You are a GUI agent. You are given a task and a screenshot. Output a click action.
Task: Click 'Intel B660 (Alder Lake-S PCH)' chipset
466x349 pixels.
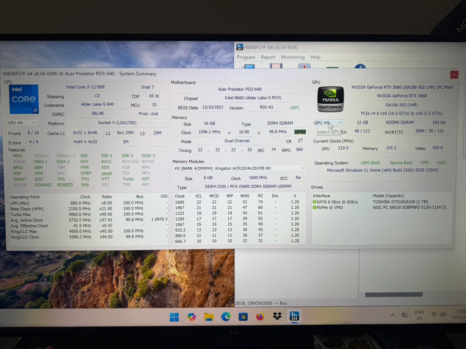pos(253,98)
